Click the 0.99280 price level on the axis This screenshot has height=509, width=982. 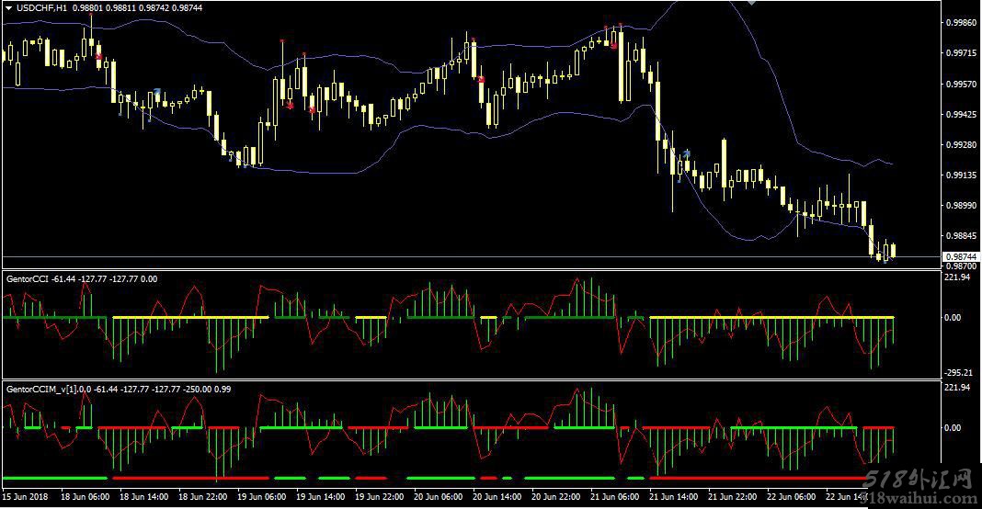(x=959, y=145)
